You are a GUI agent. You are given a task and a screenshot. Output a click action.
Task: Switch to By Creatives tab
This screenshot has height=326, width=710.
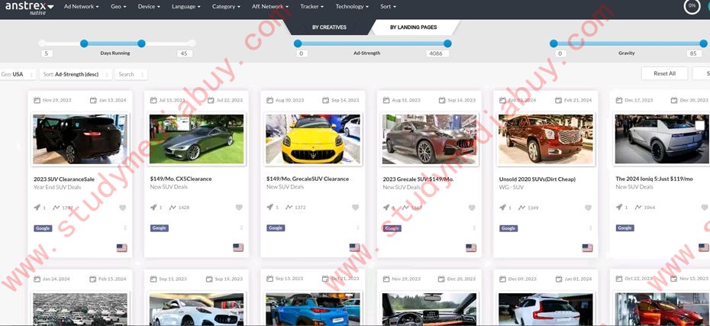click(x=329, y=27)
